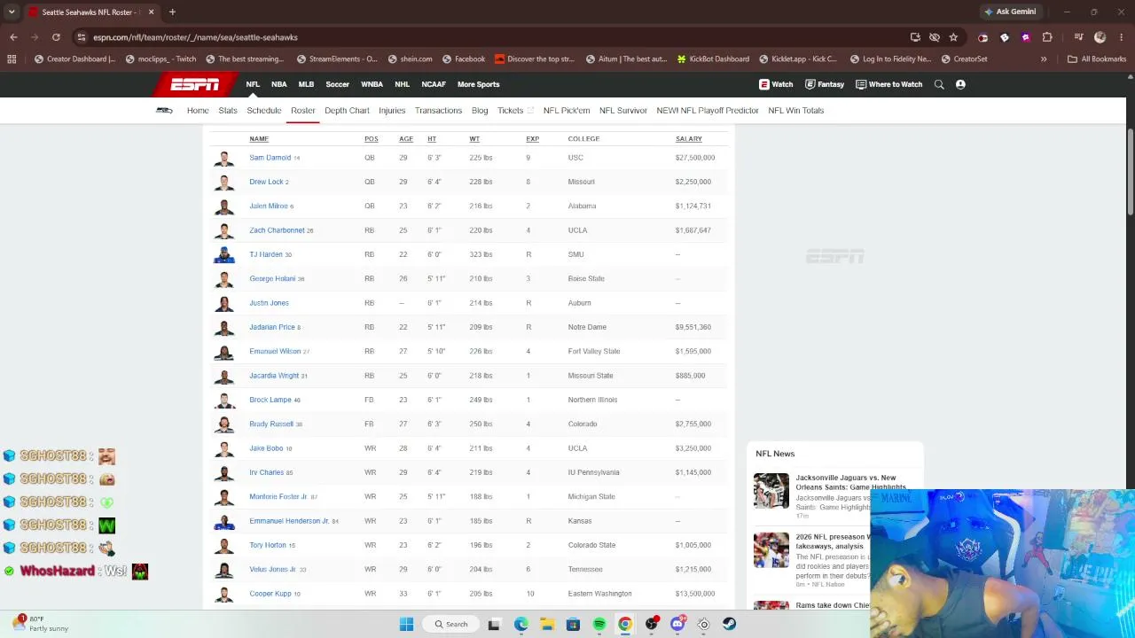This screenshot has width=1135, height=638.
Task: Click the ESPN Fantasy button
Action: (825, 84)
